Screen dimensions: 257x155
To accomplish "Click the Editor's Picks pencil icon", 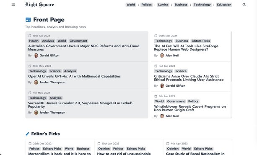I will 27,134.
